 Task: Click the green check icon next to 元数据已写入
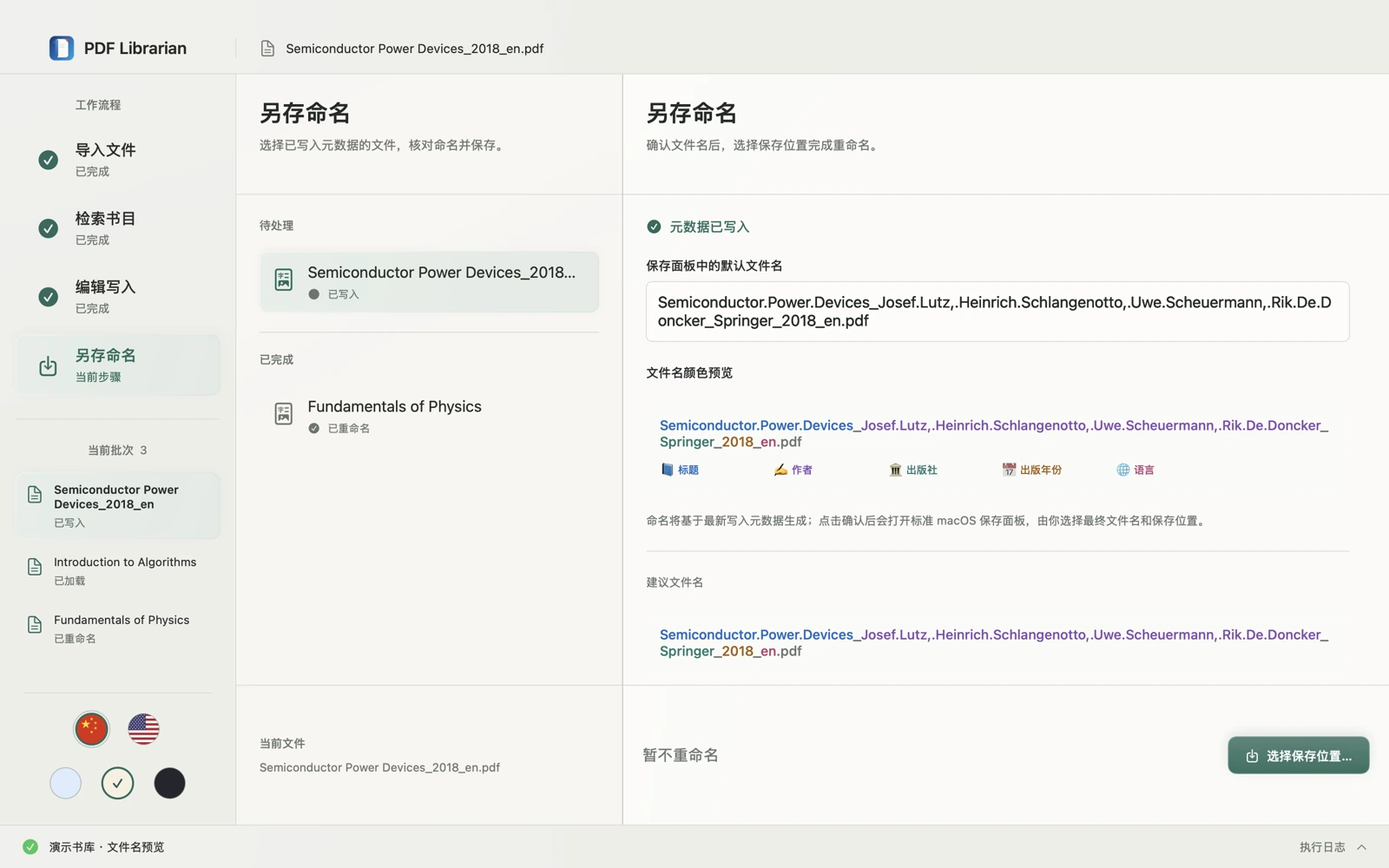(654, 227)
